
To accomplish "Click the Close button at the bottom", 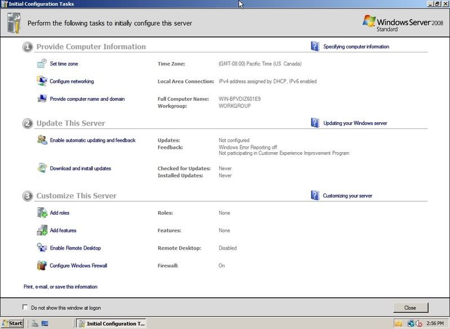I will click(411, 308).
